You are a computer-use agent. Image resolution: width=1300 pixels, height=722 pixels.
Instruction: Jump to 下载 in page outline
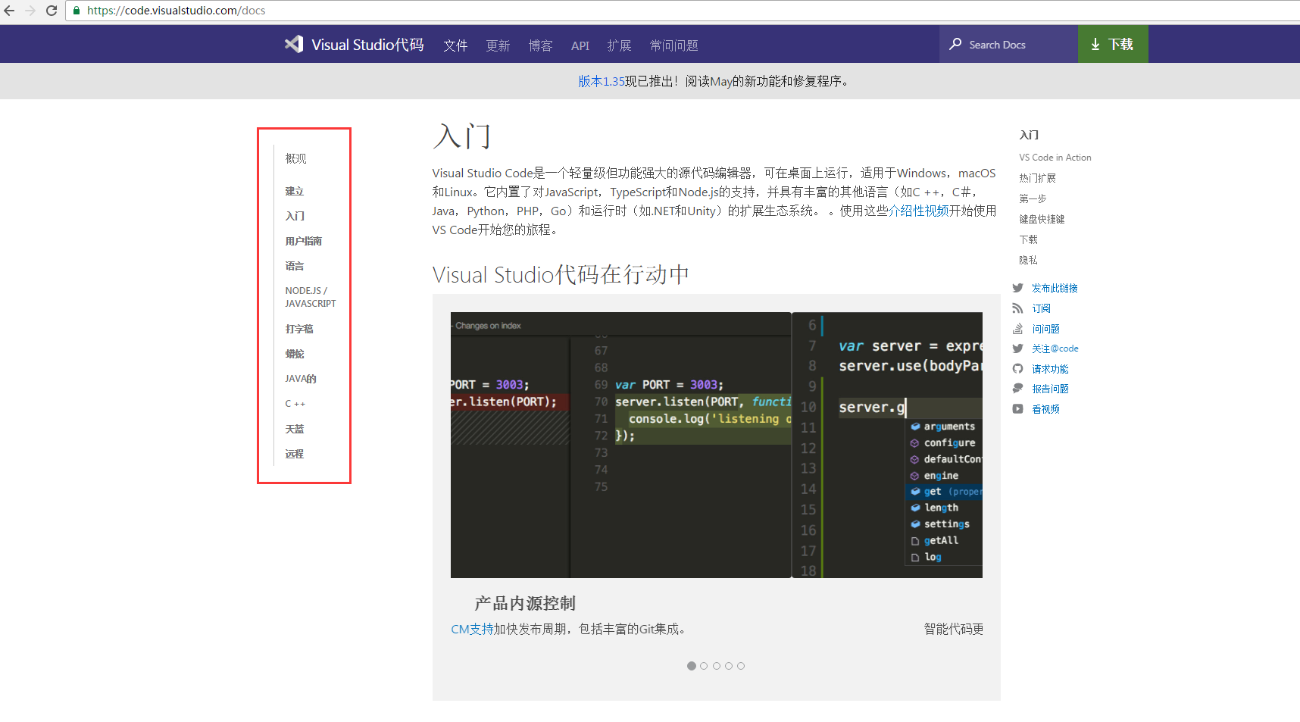1028,239
